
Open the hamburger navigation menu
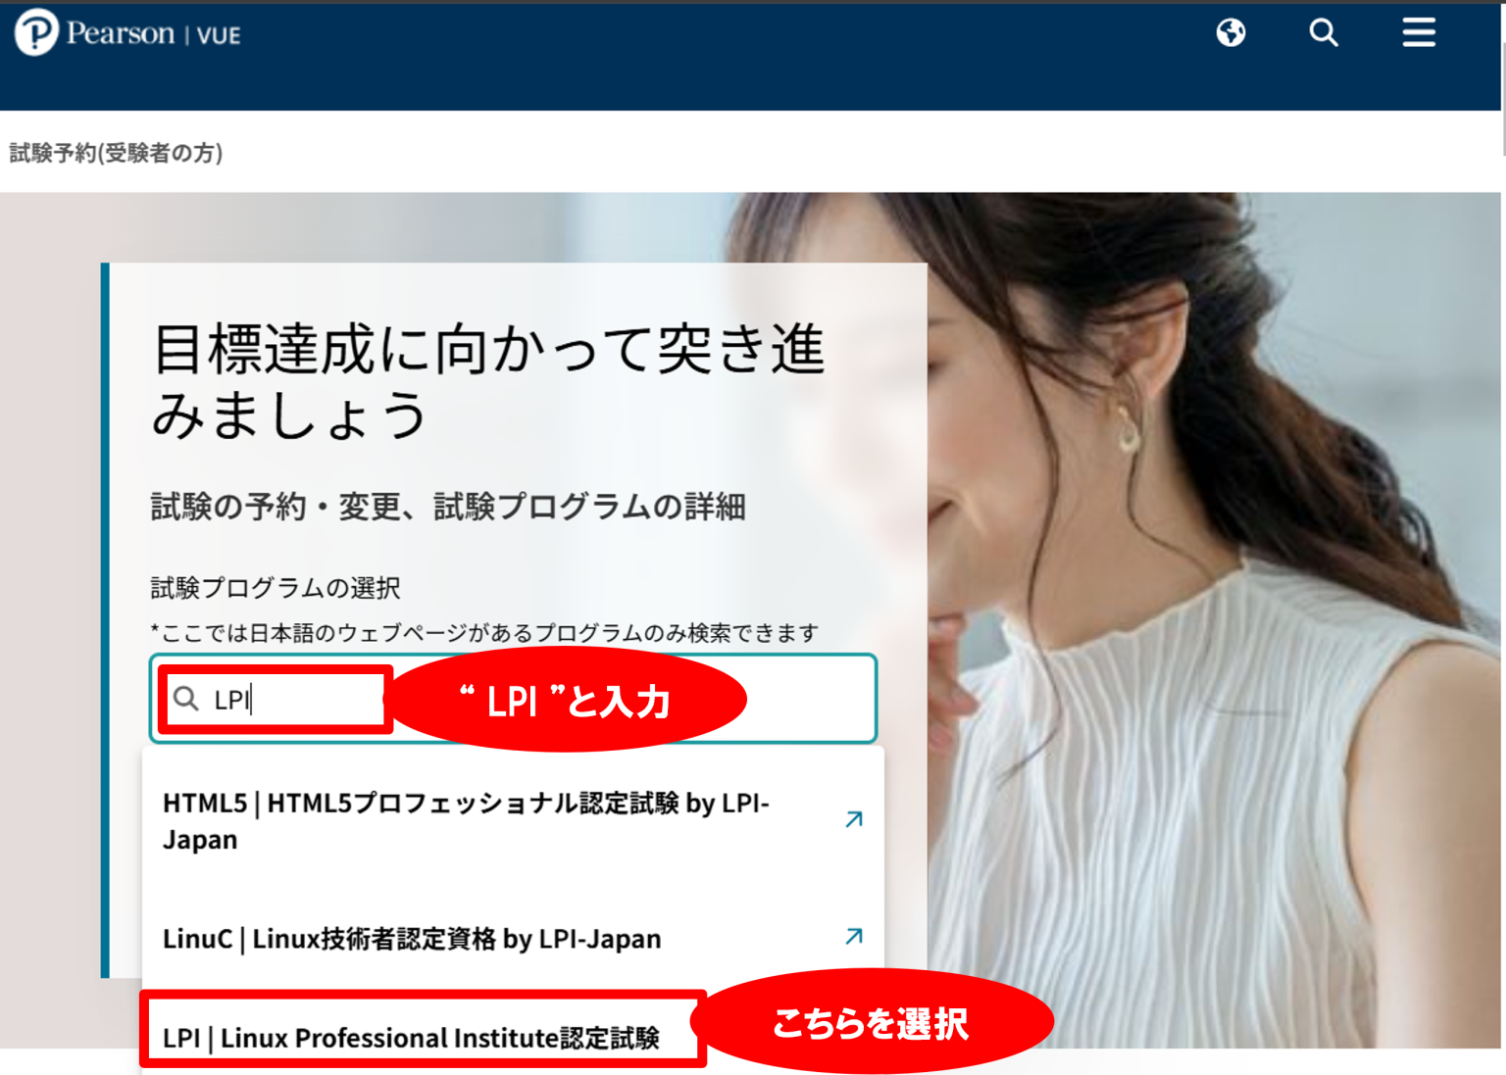(x=1419, y=32)
